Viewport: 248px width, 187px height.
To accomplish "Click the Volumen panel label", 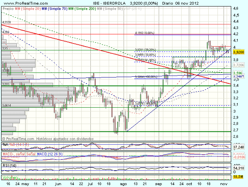I will [x=10, y=177].
